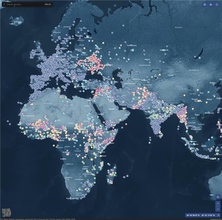Reset map with the Home icon

pos(218,197)
